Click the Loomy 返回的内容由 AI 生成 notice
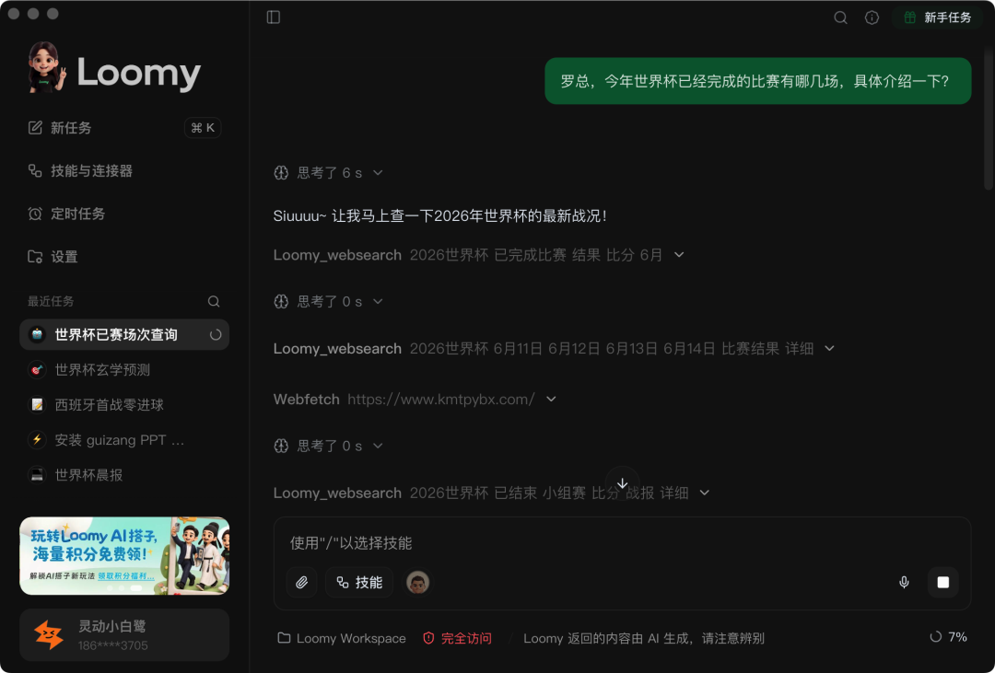 click(x=643, y=638)
